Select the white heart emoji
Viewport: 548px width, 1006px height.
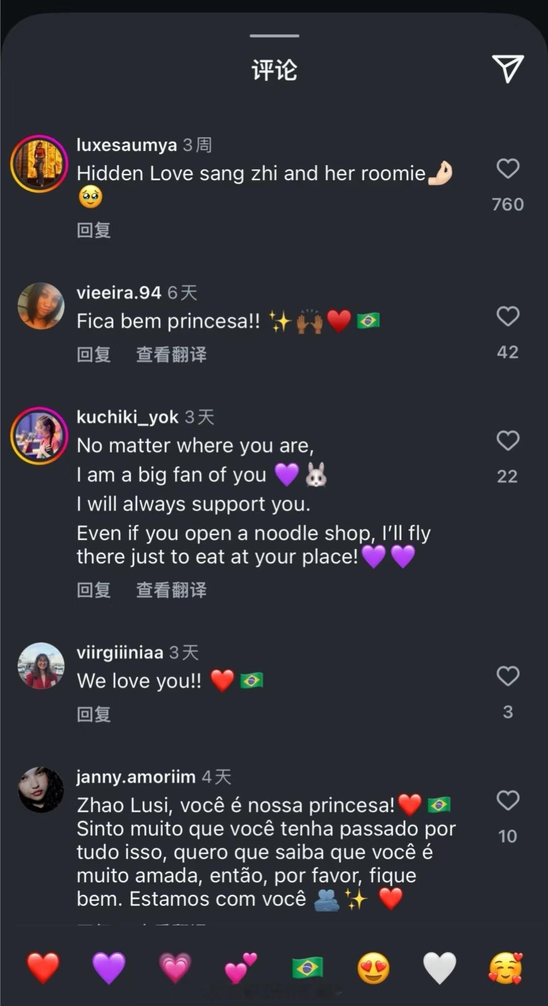pos(439,968)
